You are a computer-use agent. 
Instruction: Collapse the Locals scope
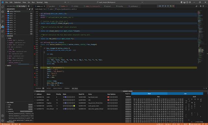(7, 38)
